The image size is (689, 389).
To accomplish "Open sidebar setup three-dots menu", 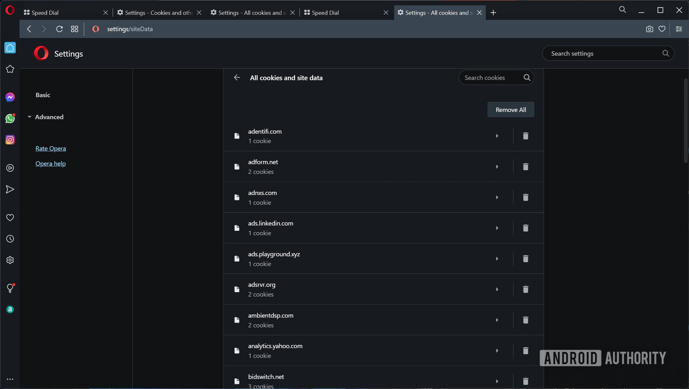I will coord(10,379).
